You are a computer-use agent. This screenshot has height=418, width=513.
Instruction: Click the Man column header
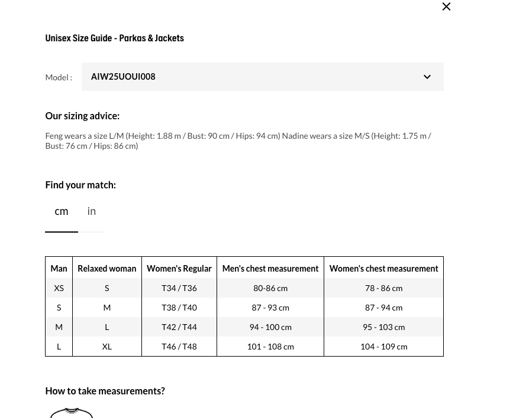59,269
